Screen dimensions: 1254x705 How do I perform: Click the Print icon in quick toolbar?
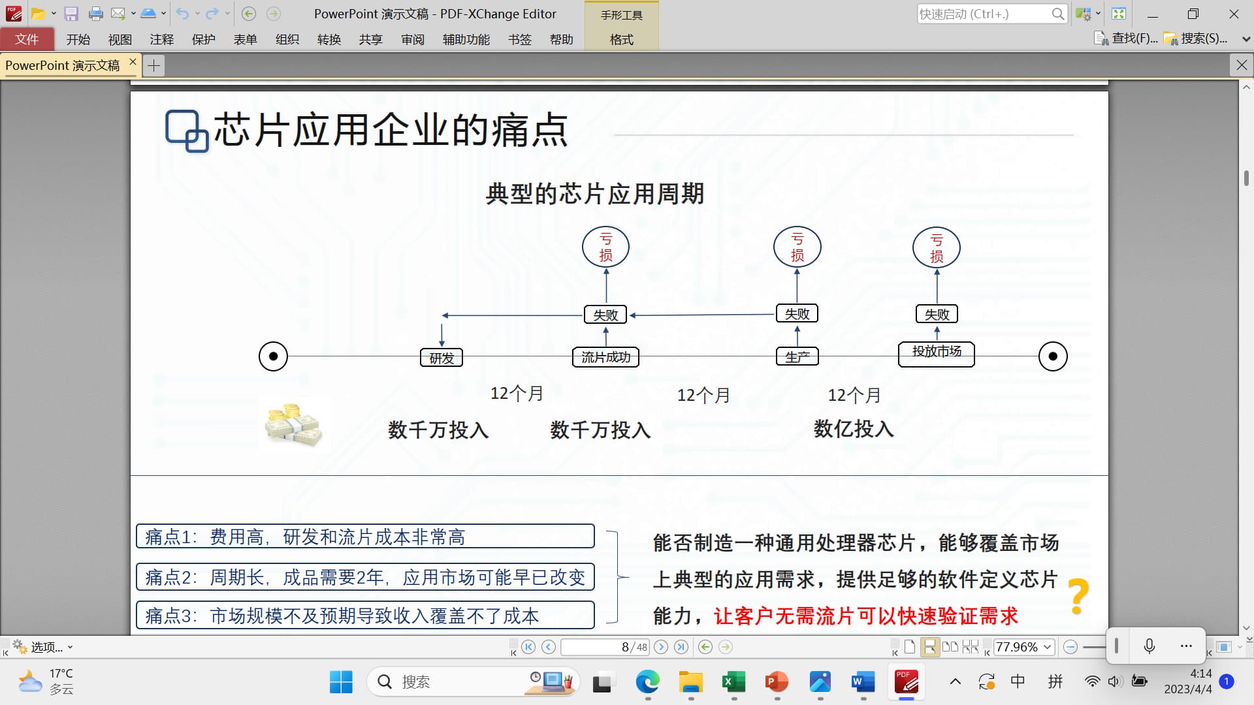point(95,14)
